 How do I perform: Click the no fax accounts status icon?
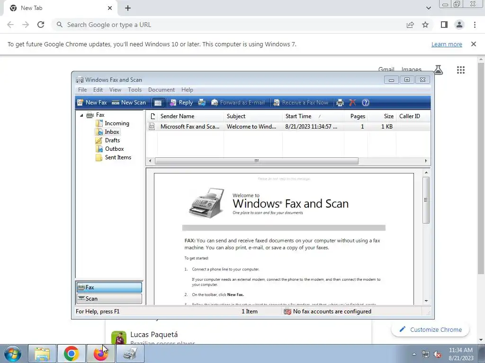tap(287, 311)
